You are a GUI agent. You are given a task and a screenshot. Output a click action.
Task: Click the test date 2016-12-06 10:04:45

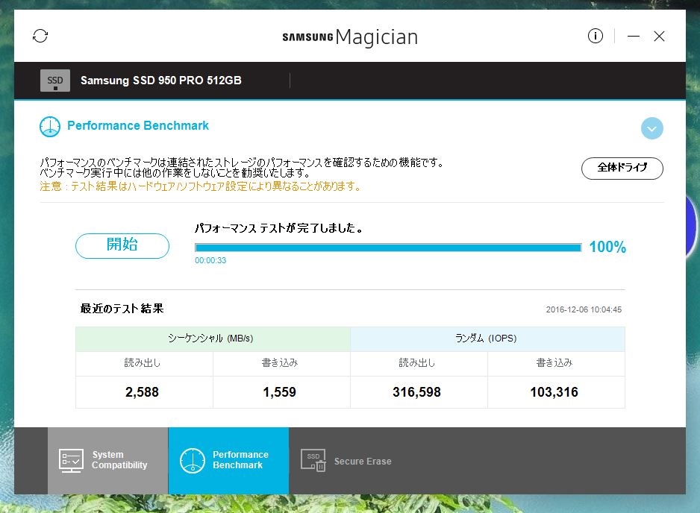(x=584, y=309)
